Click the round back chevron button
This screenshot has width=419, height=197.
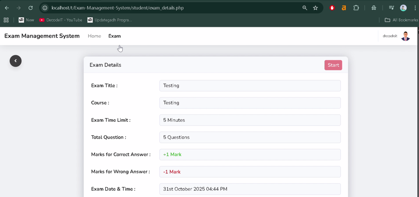(16, 61)
